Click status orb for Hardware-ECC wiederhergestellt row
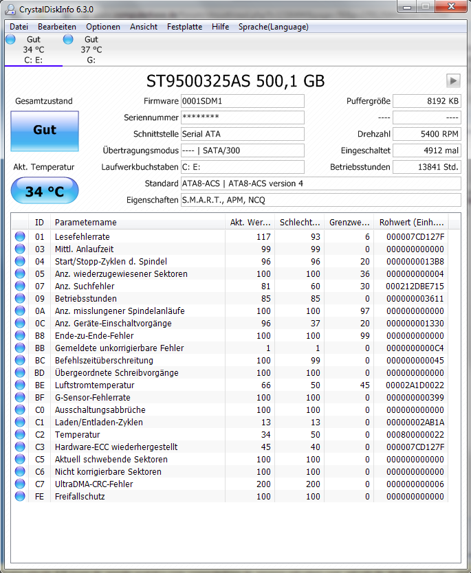Screen dimensions: 471x573 (x=20, y=447)
